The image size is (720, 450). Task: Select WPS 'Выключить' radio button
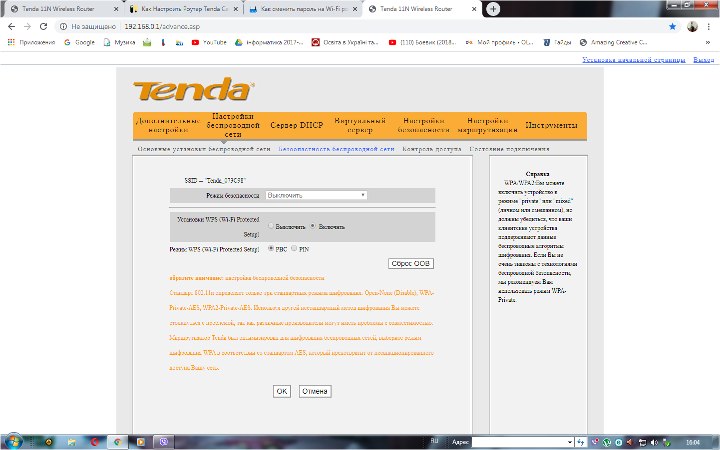[x=271, y=226]
